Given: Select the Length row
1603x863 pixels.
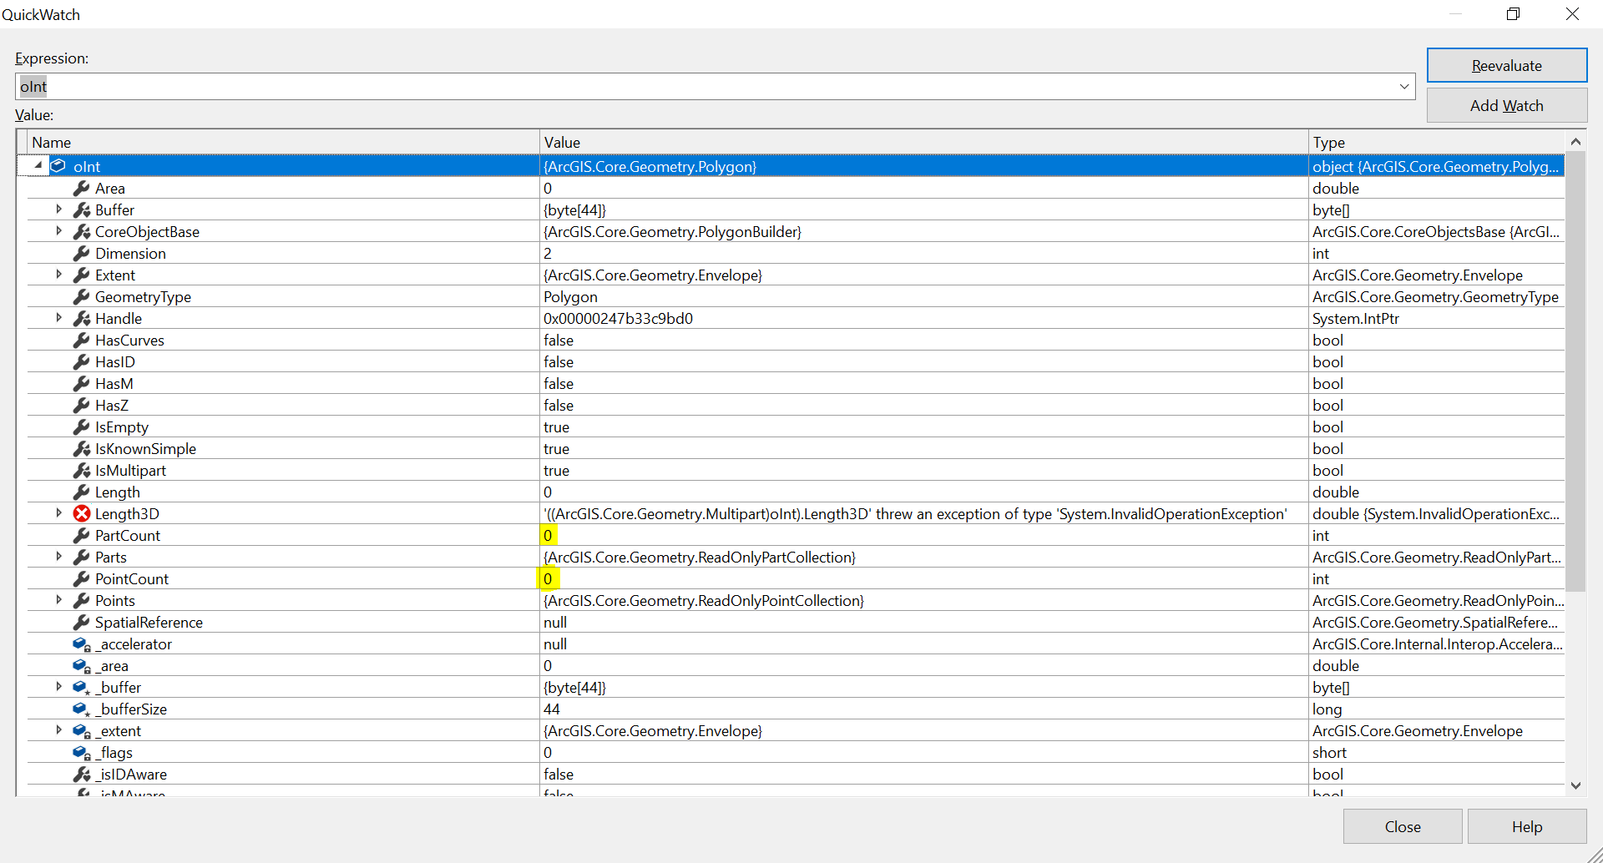Looking at the screenshot, I should click(796, 492).
